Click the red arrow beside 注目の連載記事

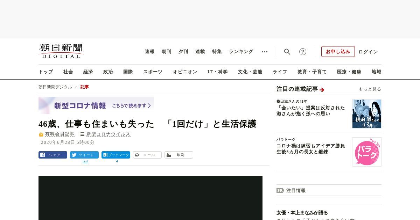coord(322,90)
